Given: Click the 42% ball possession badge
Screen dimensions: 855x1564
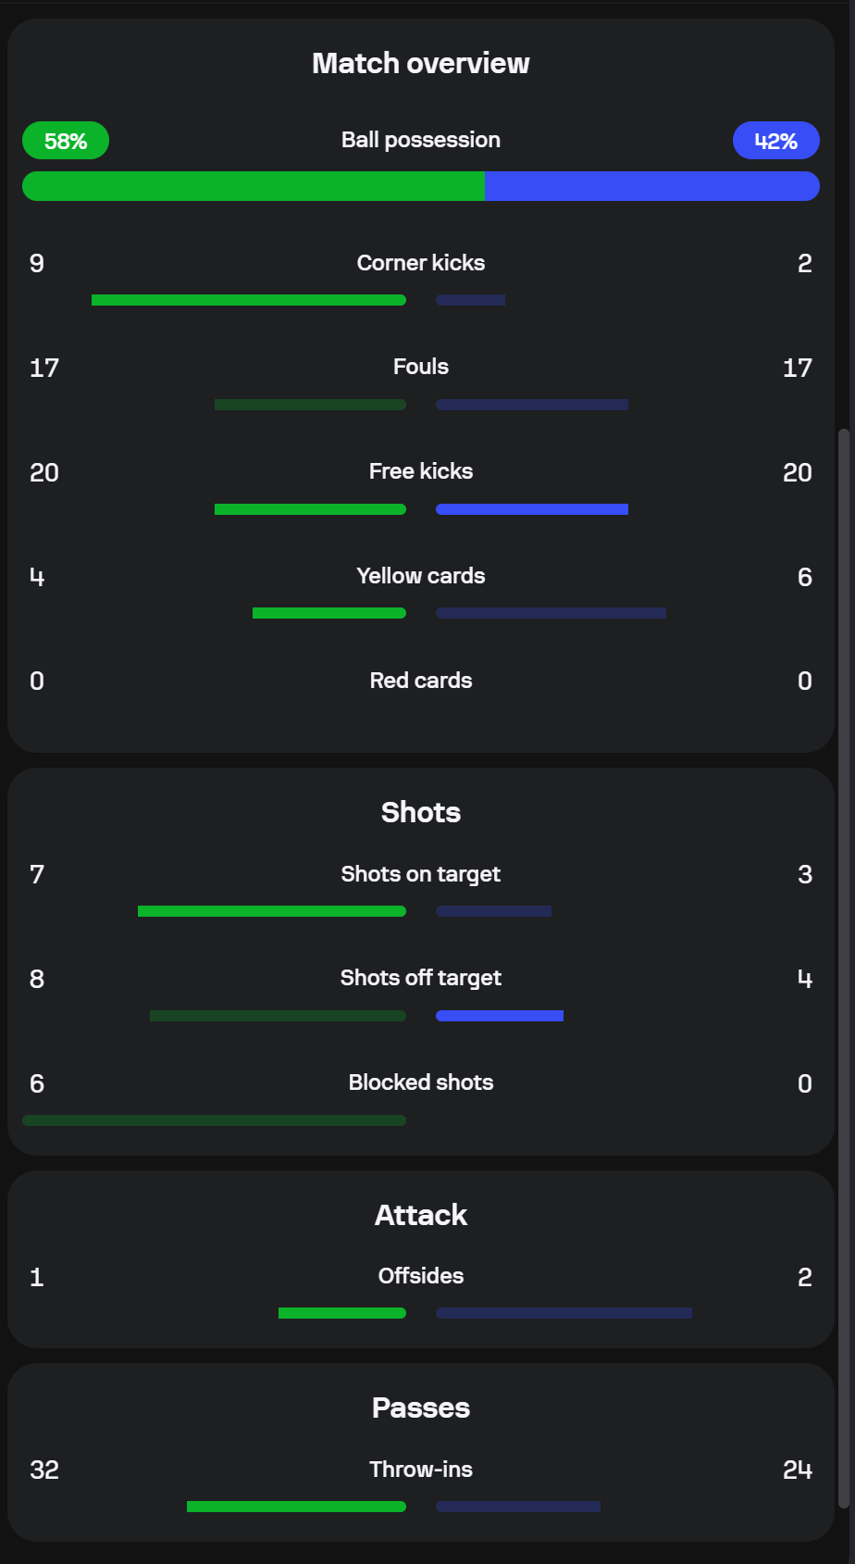Looking at the screenshot, I should (775, 141).
